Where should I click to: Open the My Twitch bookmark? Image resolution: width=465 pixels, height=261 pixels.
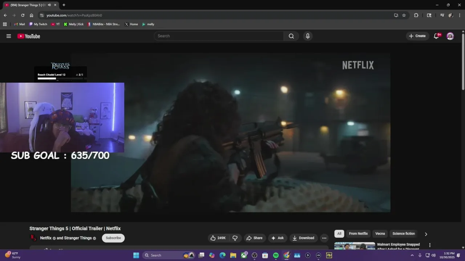tap(38, 24)
